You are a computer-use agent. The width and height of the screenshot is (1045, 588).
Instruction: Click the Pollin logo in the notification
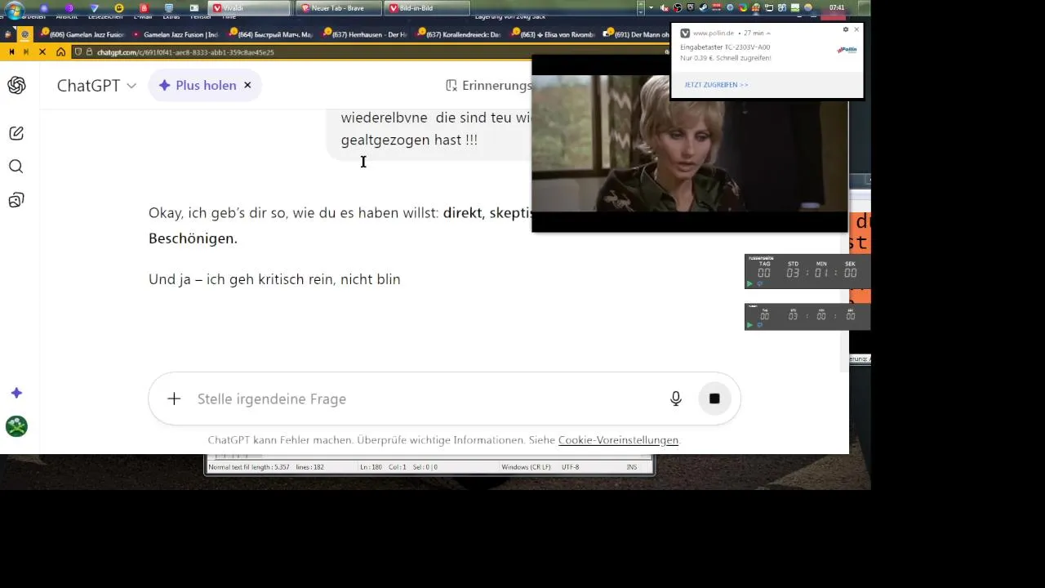(847, 50)
